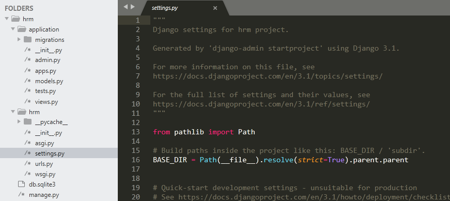Click the root hrm folder icon
Image resolution: width=450 pixels, height=201 pixels.
click(x=15, y=19)
